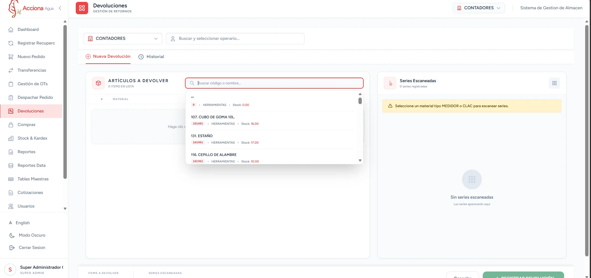Click the results list scrollbar thumb
Viewport: 591px width, 278px height.
click(x=360, y=101)
